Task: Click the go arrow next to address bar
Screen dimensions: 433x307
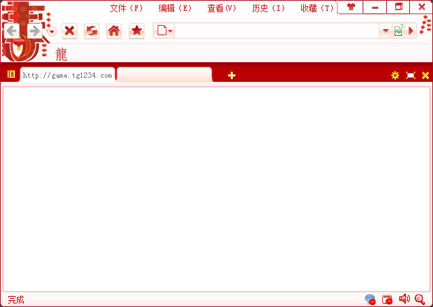Action: pyautogui.click(x=411, y=30)
